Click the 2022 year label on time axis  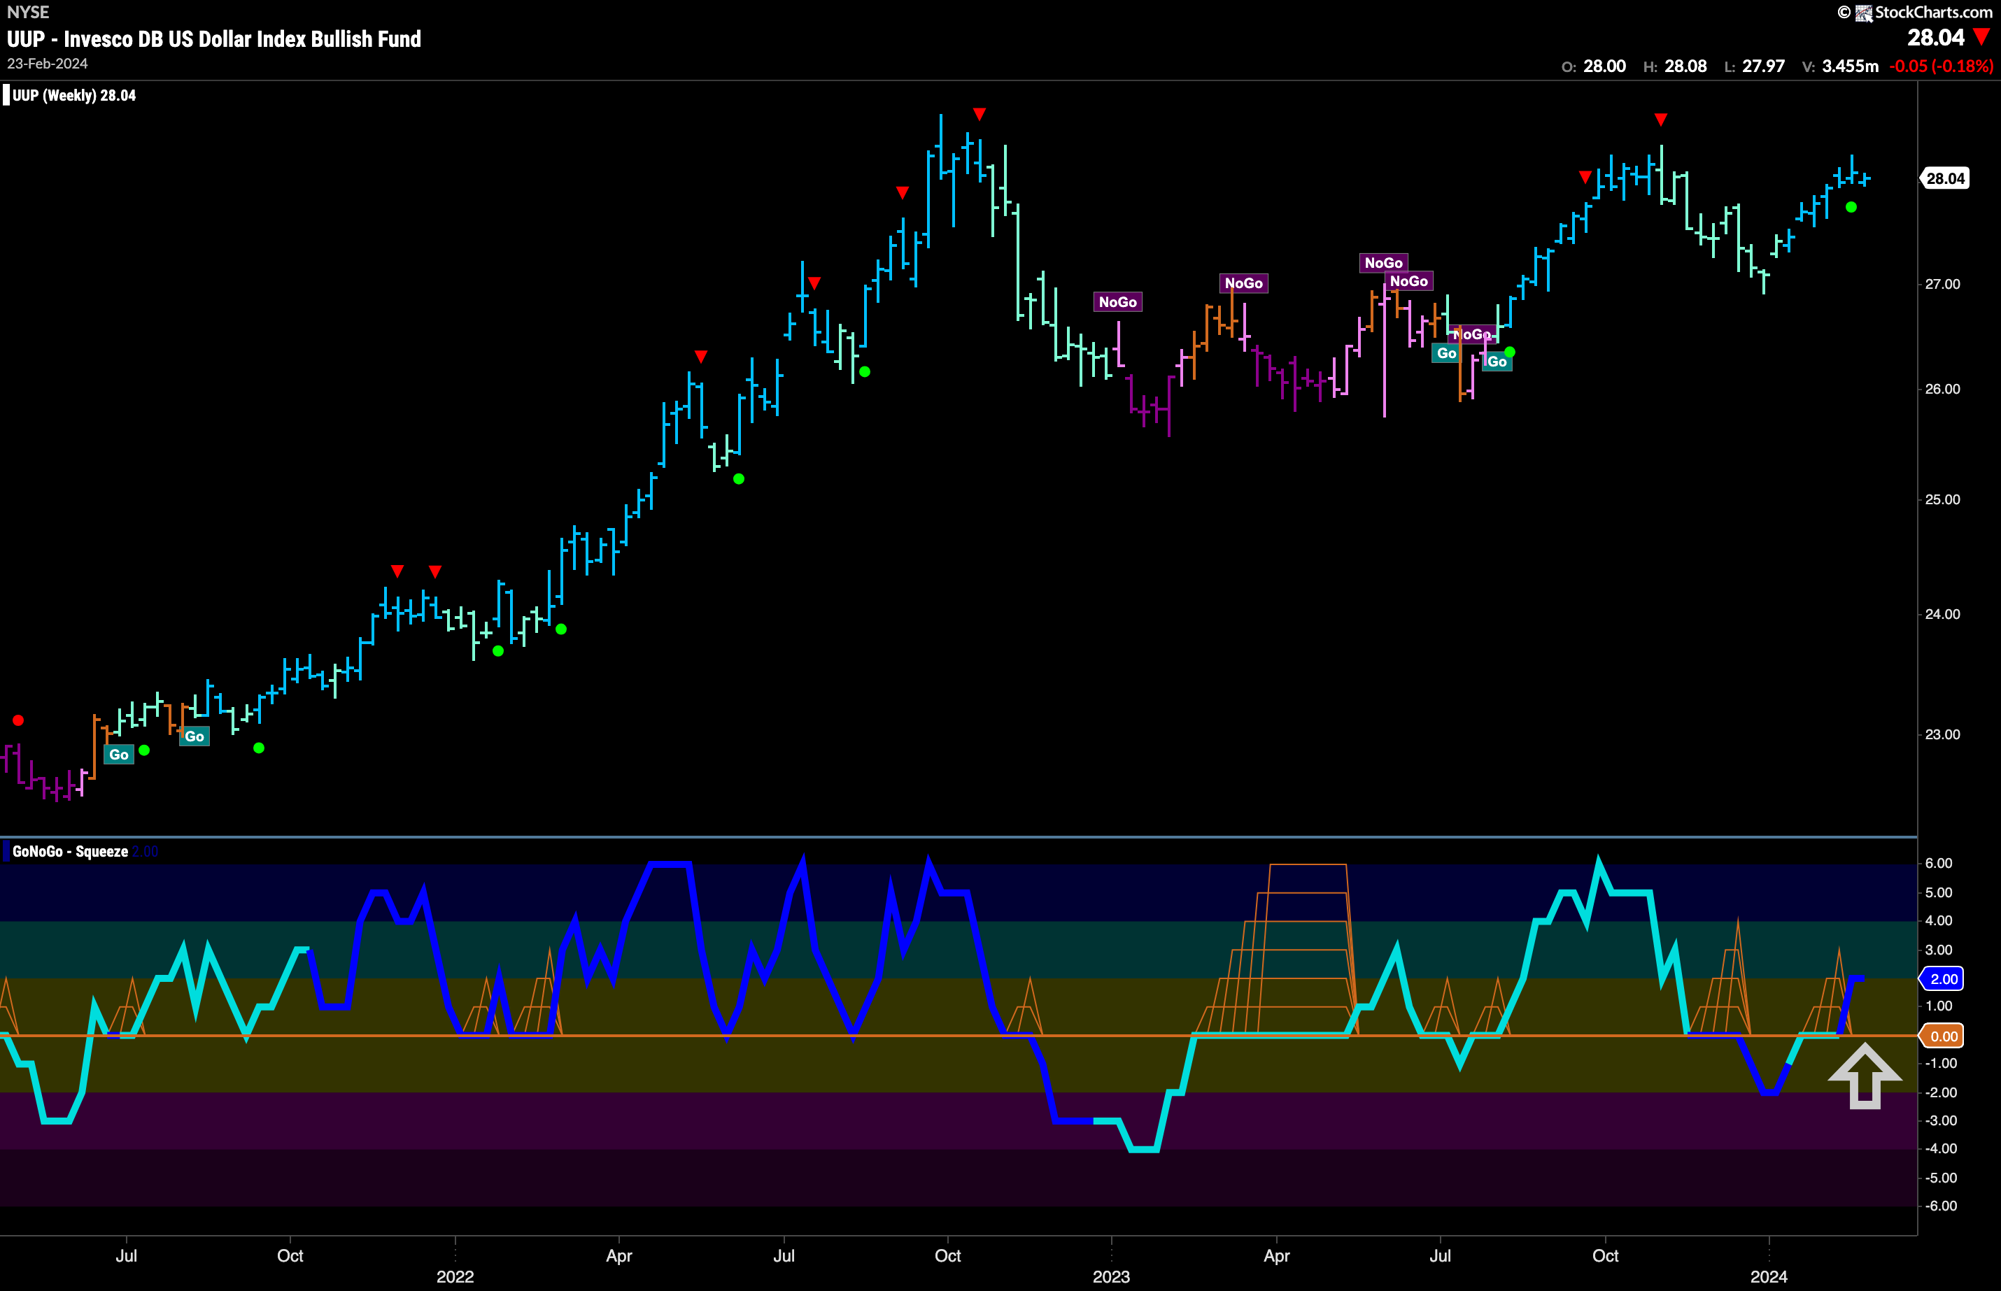(x=455, y=1277)
